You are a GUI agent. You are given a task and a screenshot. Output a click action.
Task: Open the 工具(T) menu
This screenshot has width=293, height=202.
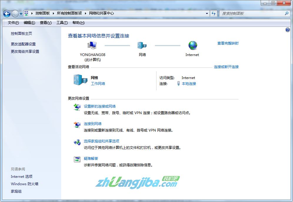pyautogui.click(x=62, y=23)
